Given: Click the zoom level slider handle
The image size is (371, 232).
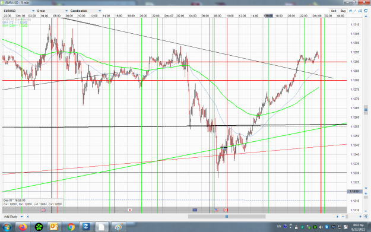Looking at the screenshot, I should coord(347,217).
